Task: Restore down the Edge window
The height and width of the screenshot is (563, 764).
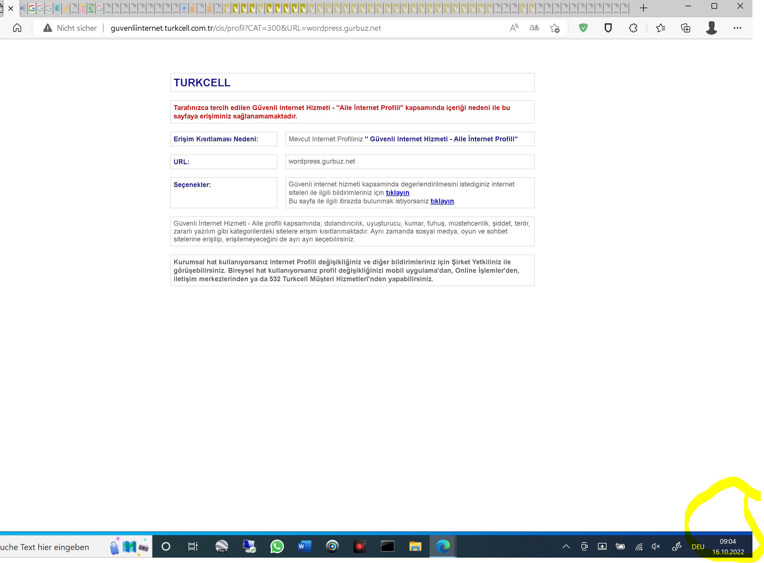Action: [x=714, y=6]
